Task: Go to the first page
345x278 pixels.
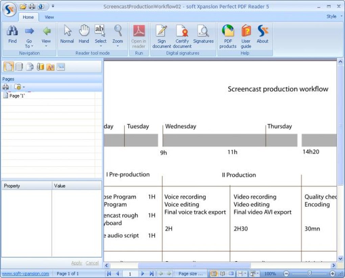Action: (109, 274)
